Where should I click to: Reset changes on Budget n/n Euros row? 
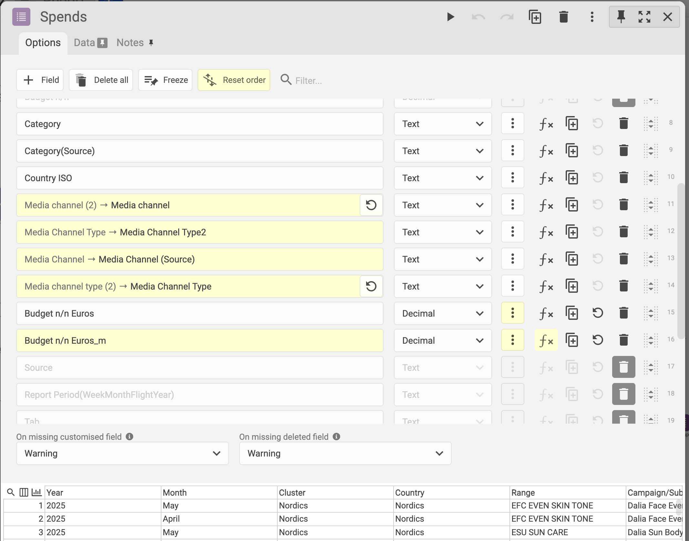point(598,313)
